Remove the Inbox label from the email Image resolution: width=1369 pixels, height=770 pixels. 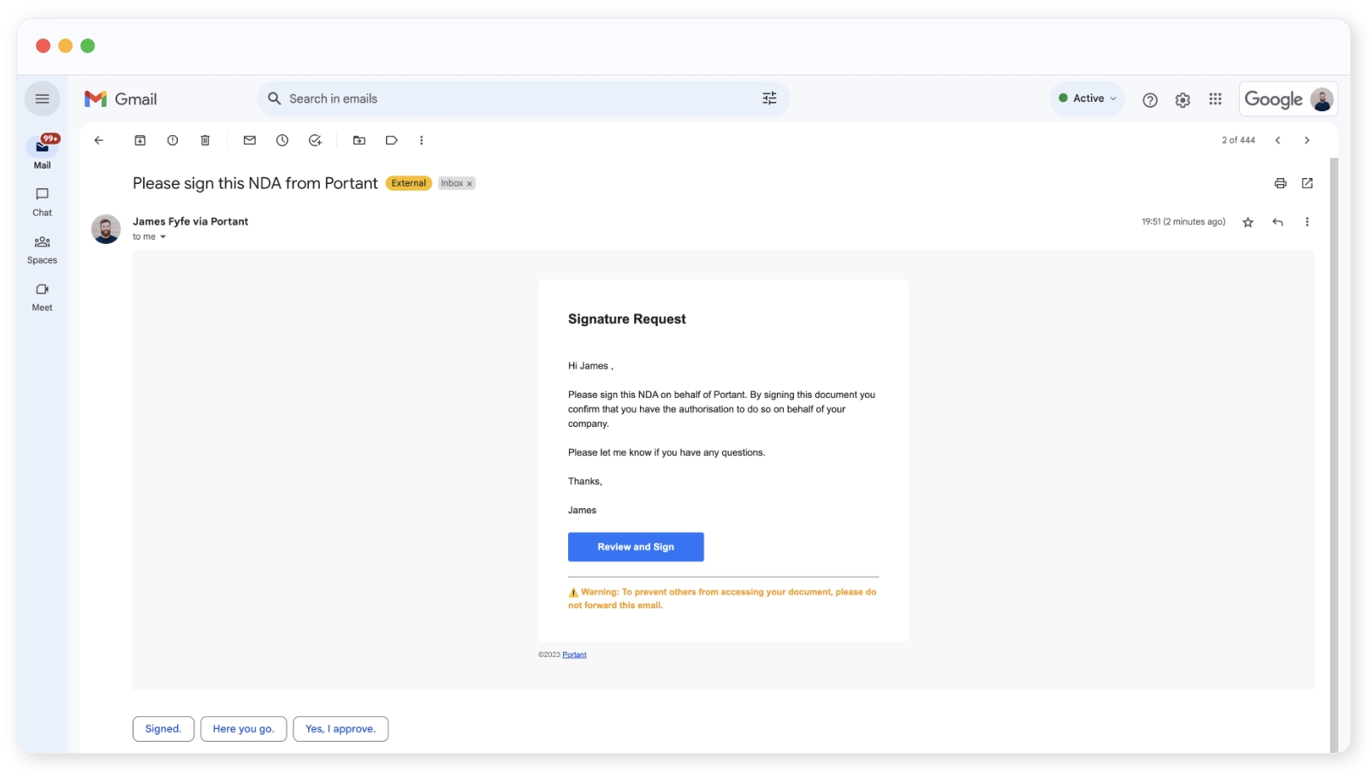(470, 184)
